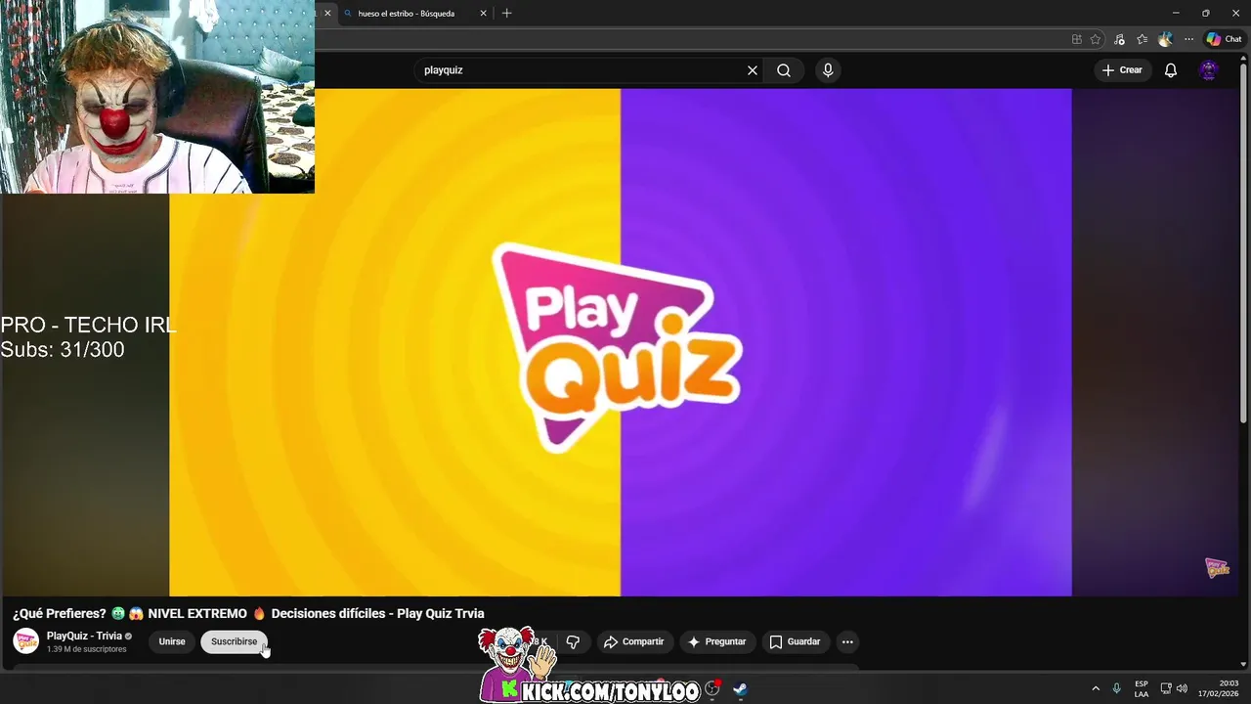1251x704 pixels.
Task: Switch to the 'hueso el estribo - Búsqueda' tab
Action: (x=414, y=14)
